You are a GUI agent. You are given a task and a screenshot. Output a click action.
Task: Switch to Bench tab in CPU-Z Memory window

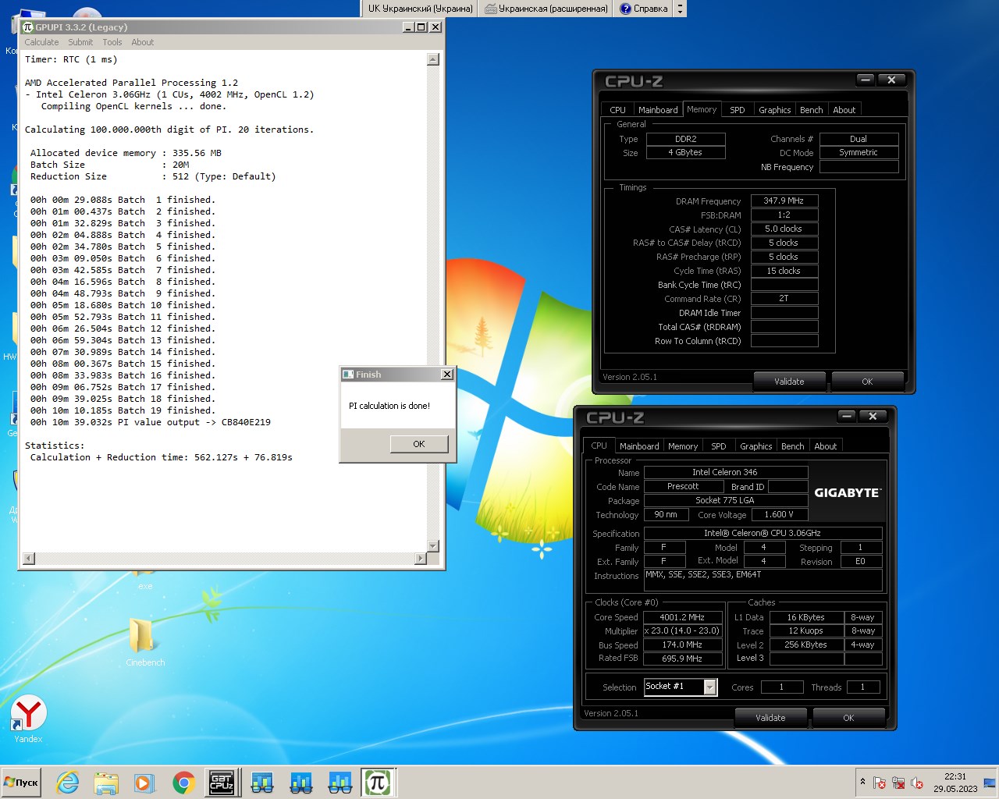click(812, 110)
